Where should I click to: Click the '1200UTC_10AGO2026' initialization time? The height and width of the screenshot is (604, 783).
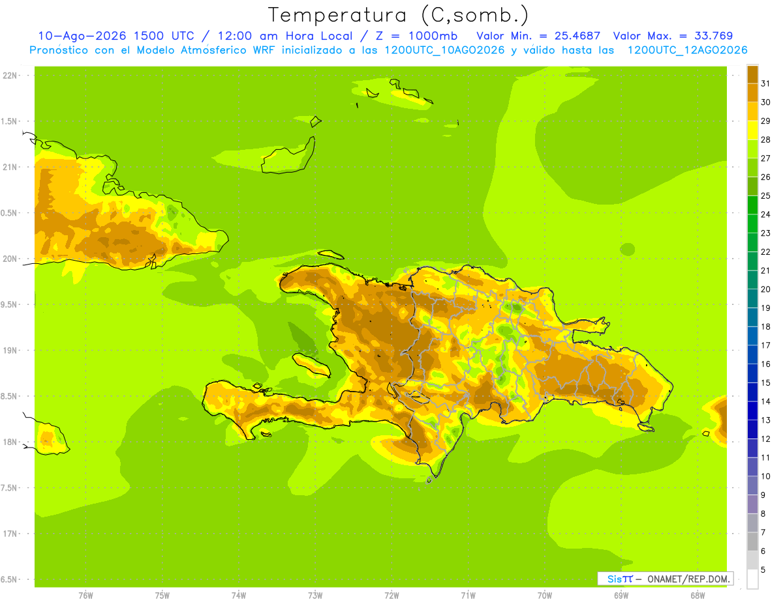point(444,50)
